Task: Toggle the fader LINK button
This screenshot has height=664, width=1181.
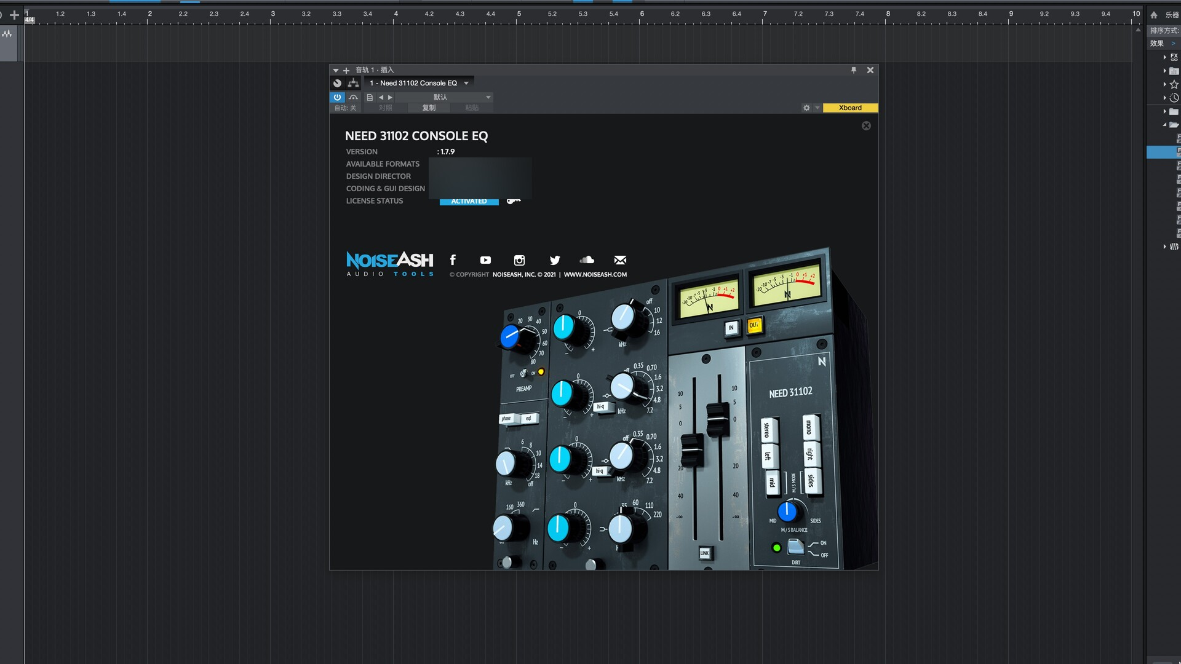Action: click(704, 553)
